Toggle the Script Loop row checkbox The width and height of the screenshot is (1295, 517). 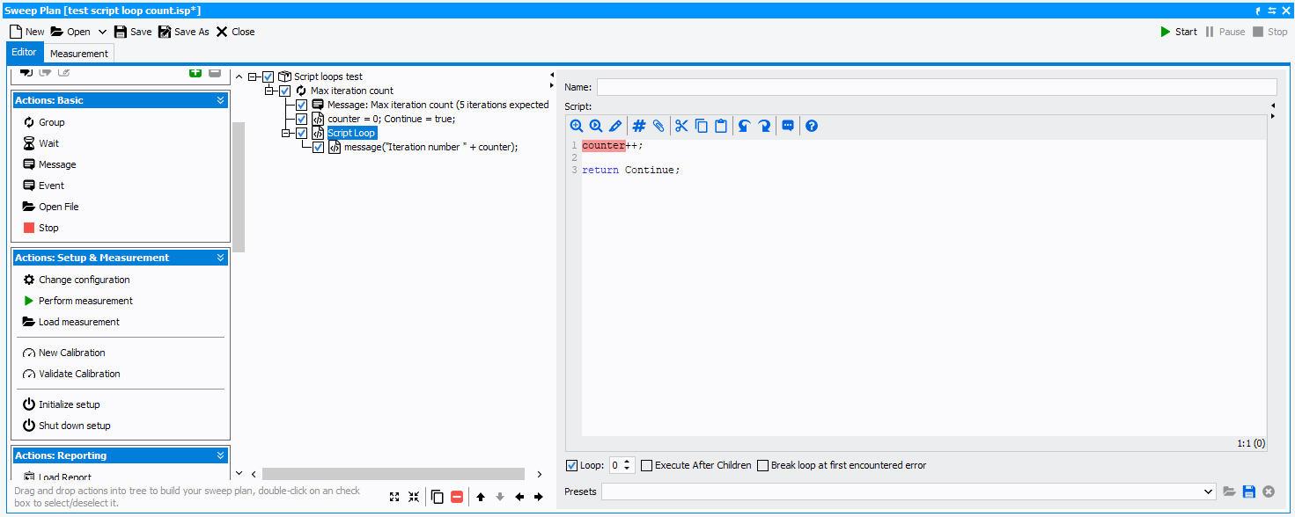302,133
